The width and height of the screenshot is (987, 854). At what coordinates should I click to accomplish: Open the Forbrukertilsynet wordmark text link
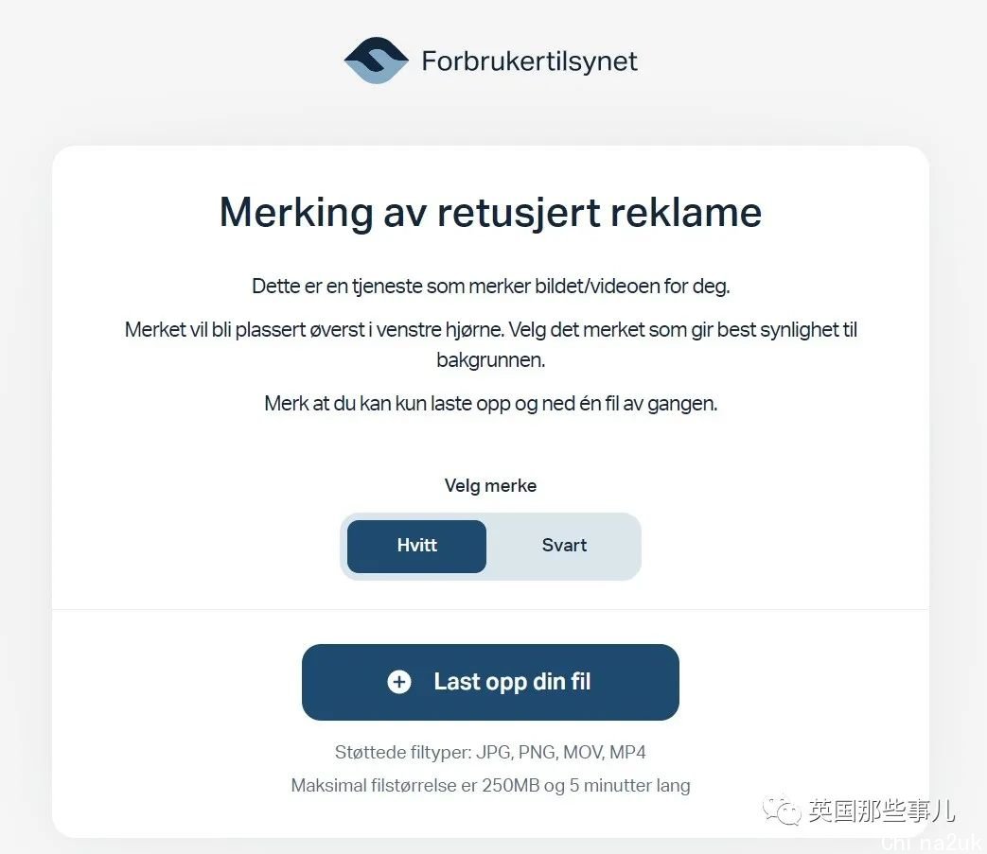click(529, 61)
